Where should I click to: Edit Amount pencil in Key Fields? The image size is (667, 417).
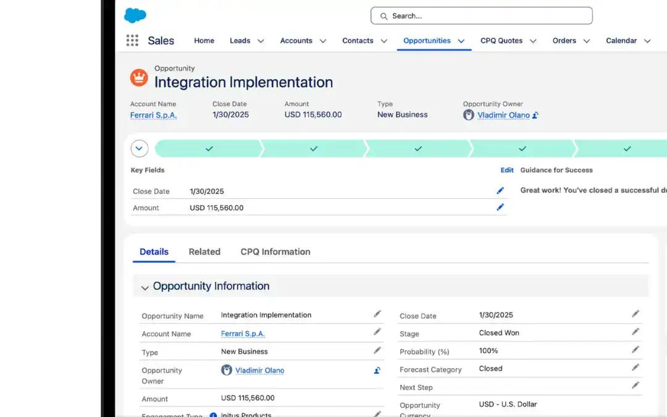(x=500, y=208)
